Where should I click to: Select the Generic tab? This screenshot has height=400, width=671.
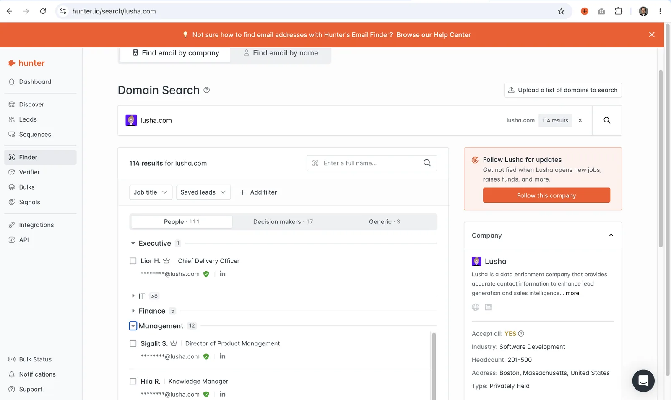385,222
